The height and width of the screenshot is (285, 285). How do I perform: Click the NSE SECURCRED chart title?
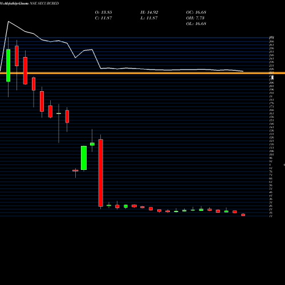click(44, 3)
